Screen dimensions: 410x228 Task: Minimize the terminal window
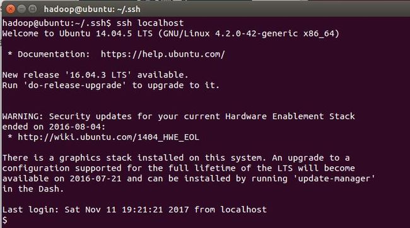pos(21,9)
